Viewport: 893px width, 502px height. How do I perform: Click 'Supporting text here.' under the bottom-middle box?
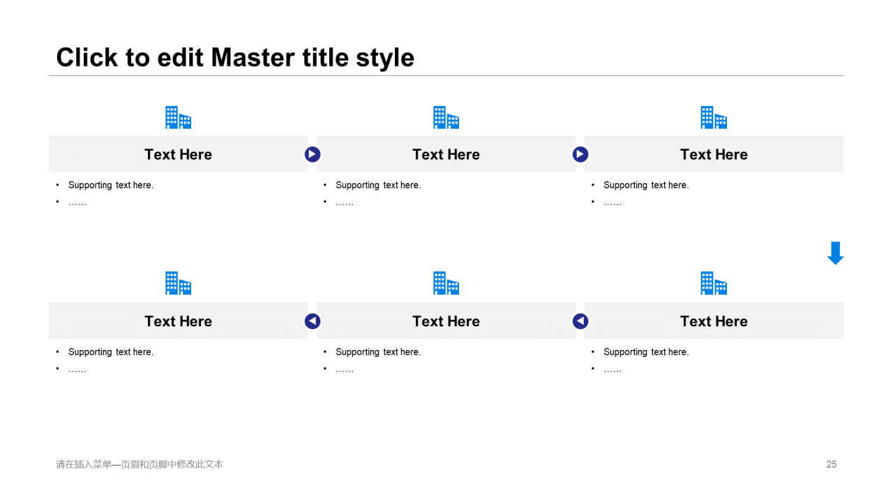point(378,352)
